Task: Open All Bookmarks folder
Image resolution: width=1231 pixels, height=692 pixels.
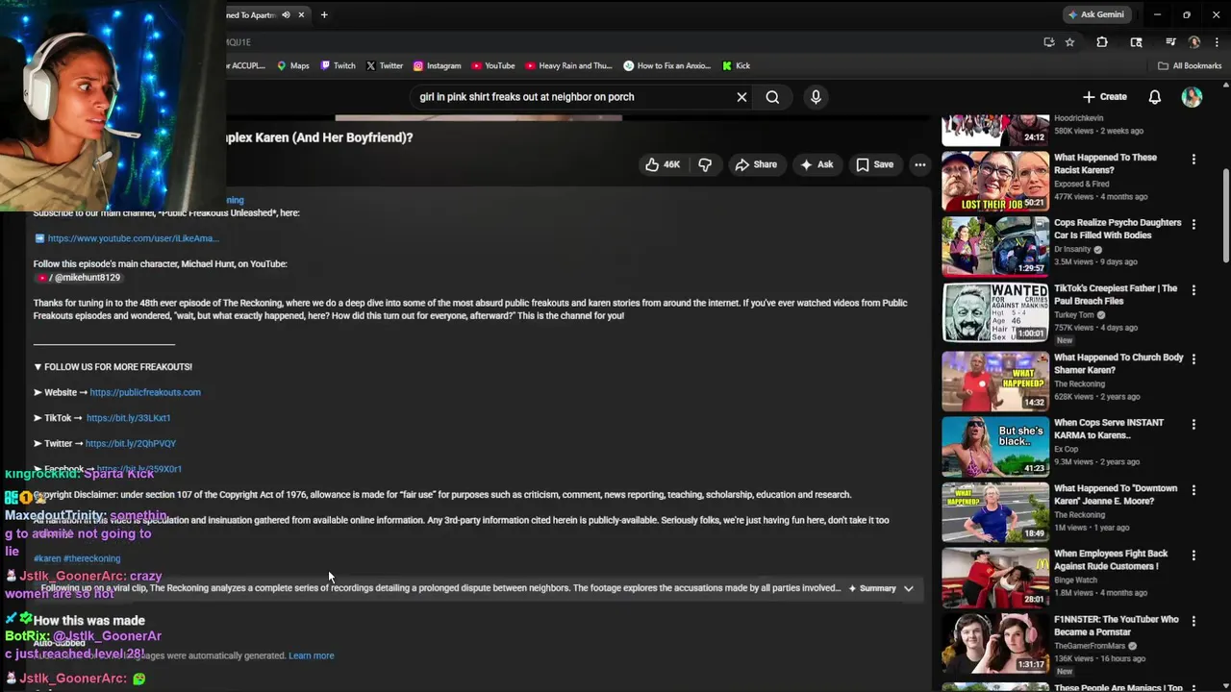Action: point(1189,65)
